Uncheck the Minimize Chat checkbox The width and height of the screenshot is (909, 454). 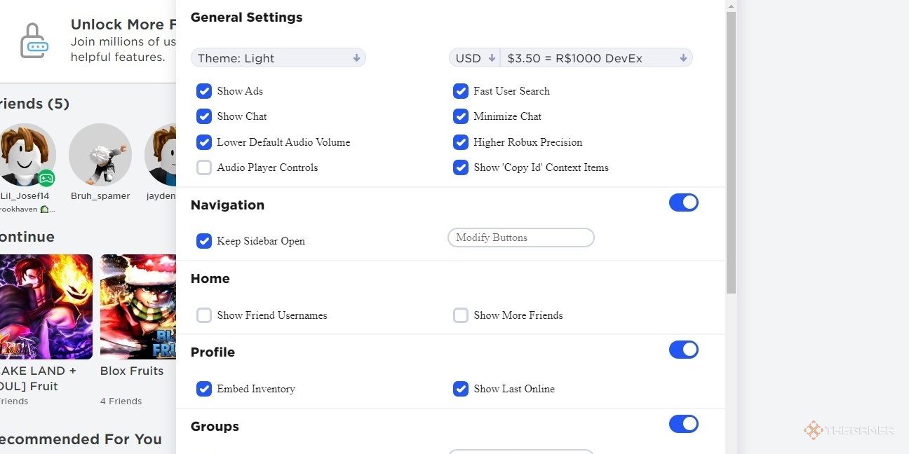point(461,116)
